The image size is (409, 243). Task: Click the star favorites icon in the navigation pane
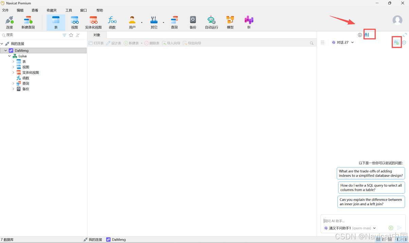click(71, 35)
